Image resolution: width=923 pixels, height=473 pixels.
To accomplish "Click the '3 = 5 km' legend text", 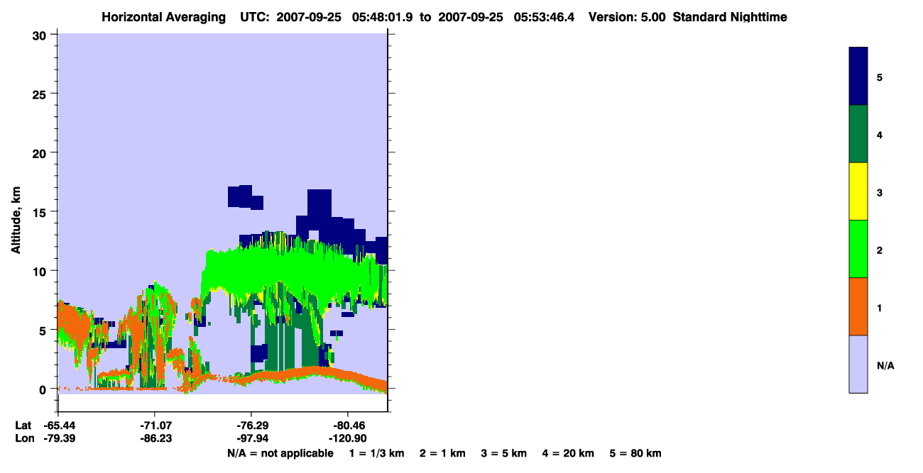I will (x=503, y=453).
